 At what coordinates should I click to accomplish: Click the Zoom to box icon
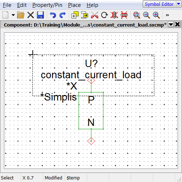(x=137, y=15)
